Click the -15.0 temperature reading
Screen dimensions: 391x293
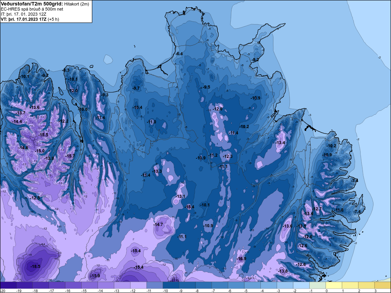click(x=39, y=151)
